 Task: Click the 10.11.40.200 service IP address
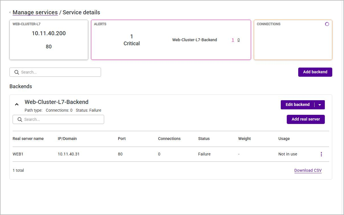[49, 33]
